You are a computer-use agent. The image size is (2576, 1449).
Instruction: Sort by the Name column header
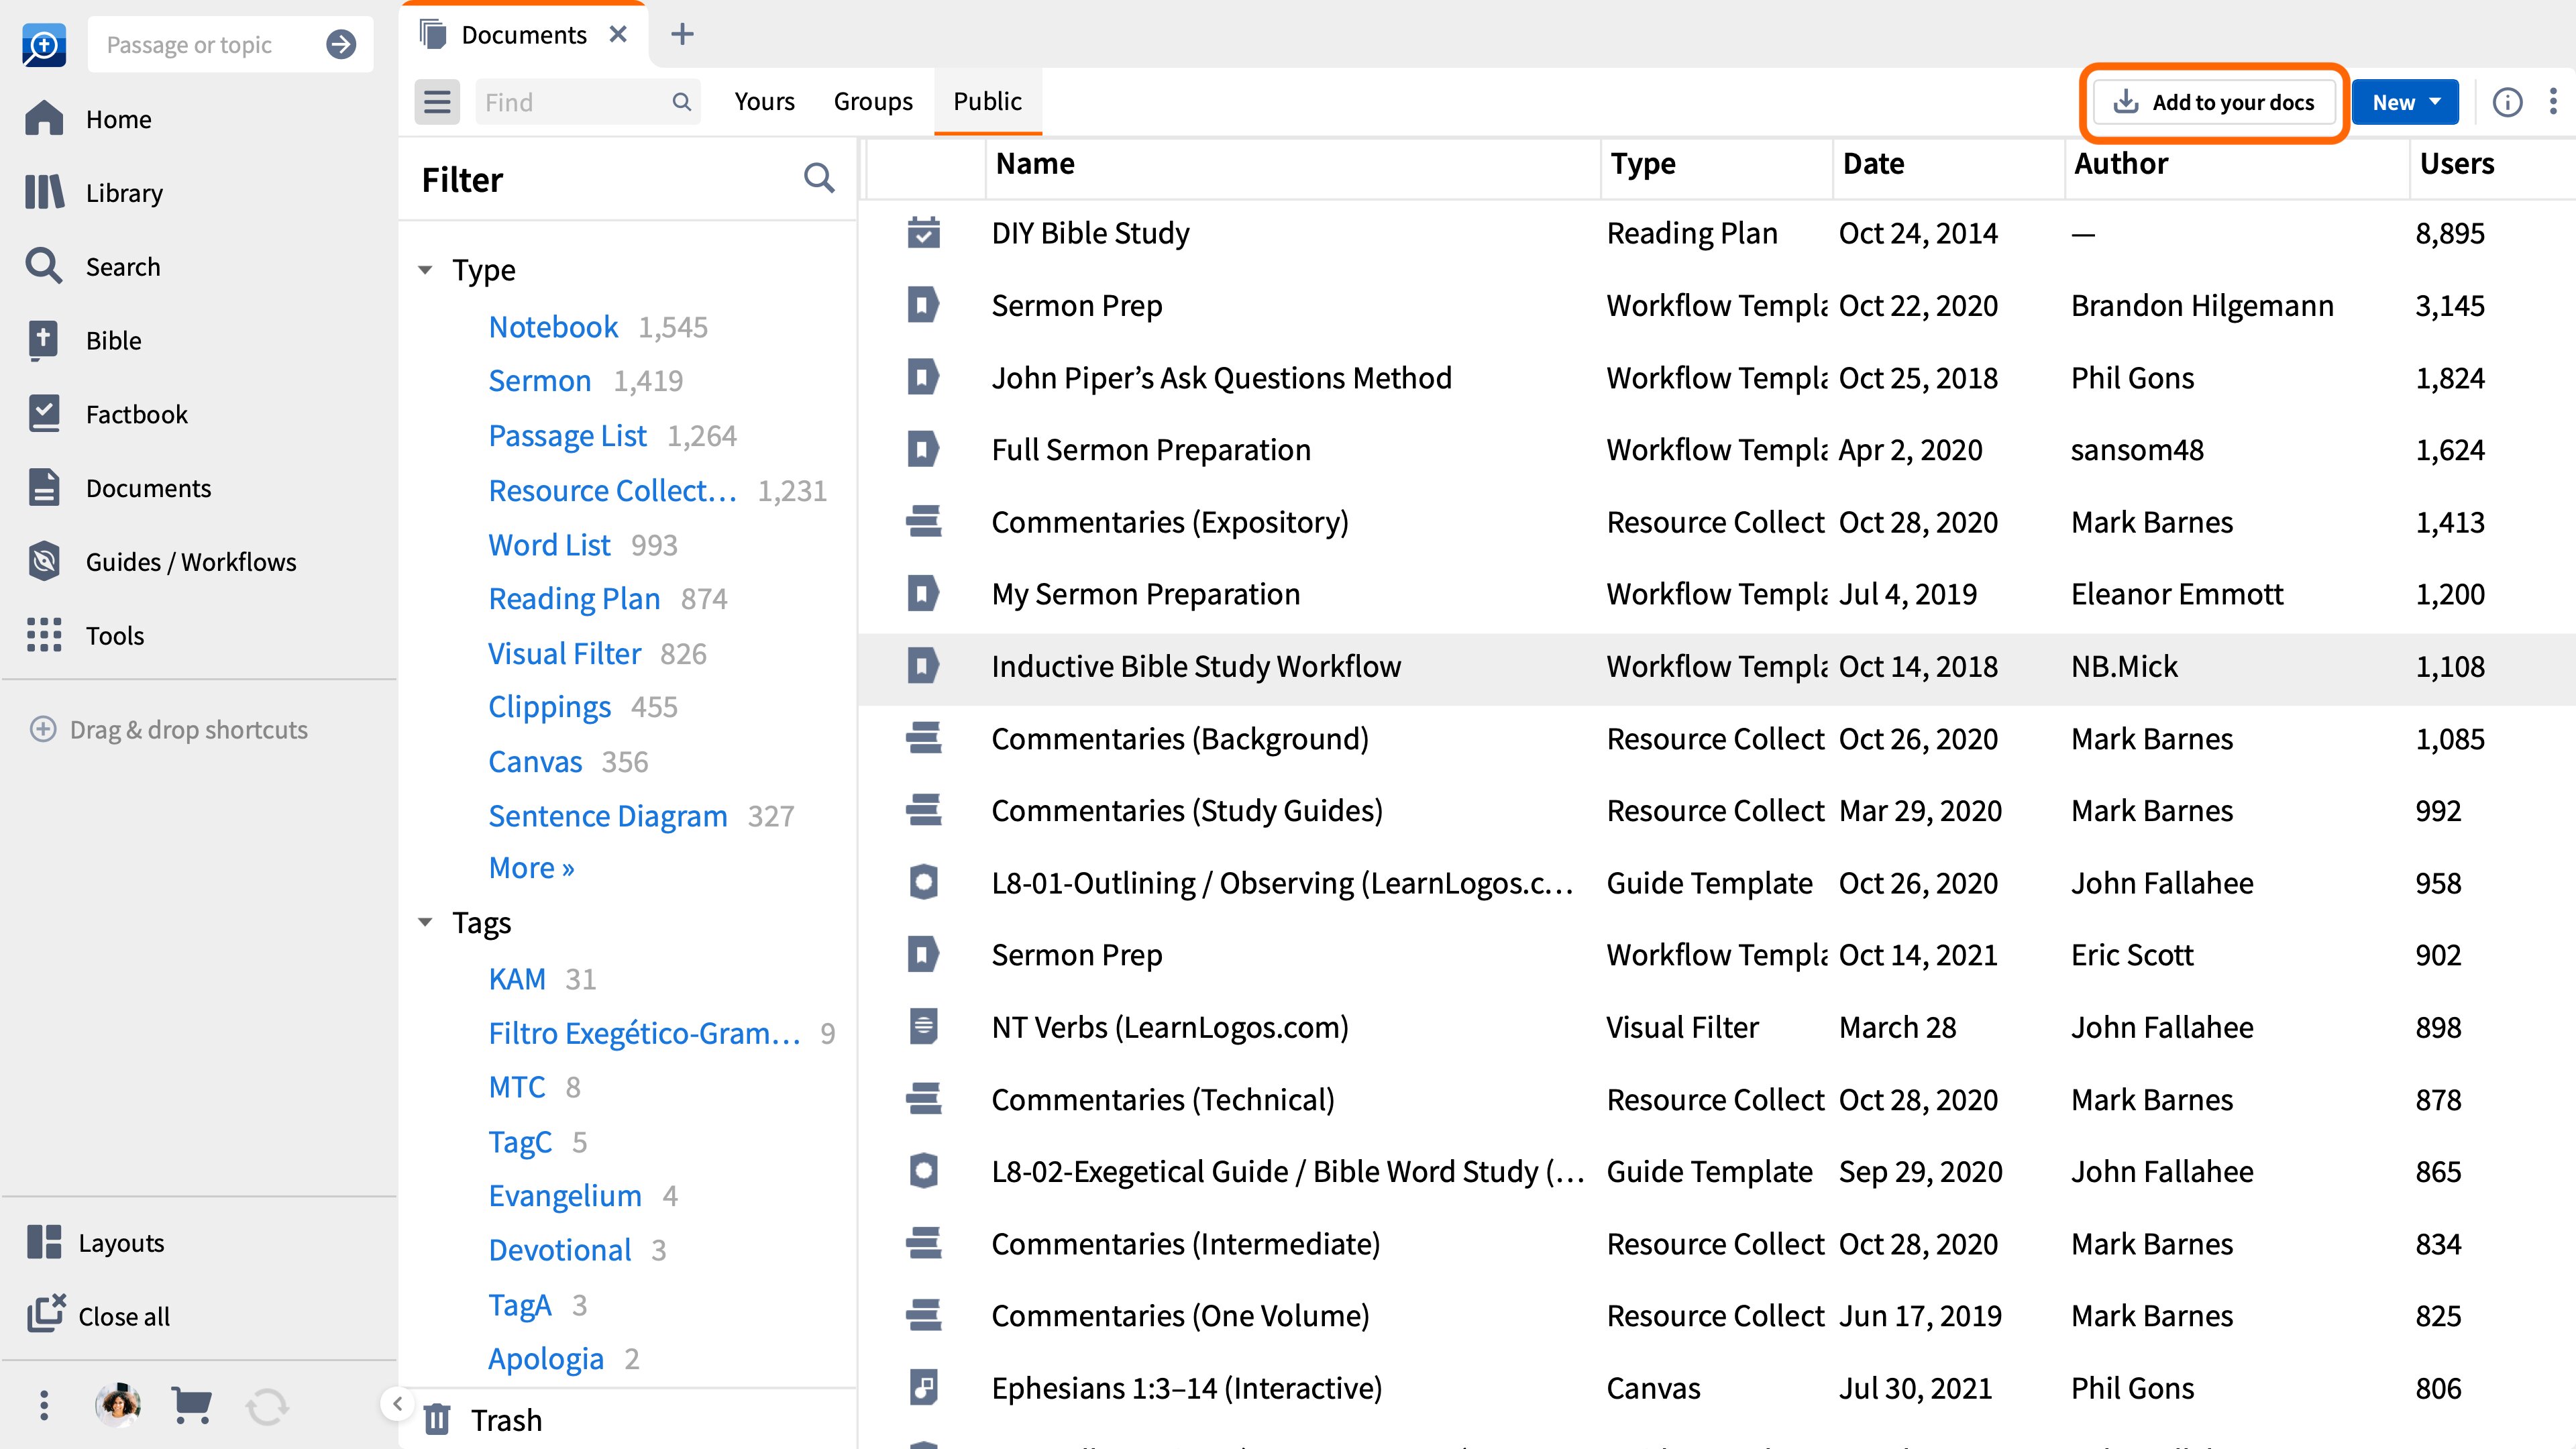click(1035, 163)
